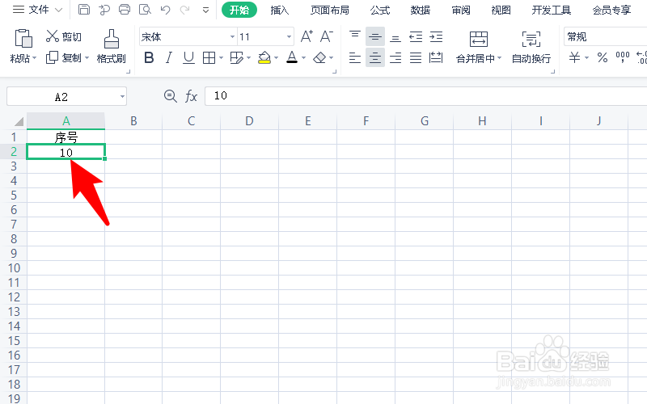
Task: Switch to the 页面布局 Page Layout tab
Action: coord(330,10)
